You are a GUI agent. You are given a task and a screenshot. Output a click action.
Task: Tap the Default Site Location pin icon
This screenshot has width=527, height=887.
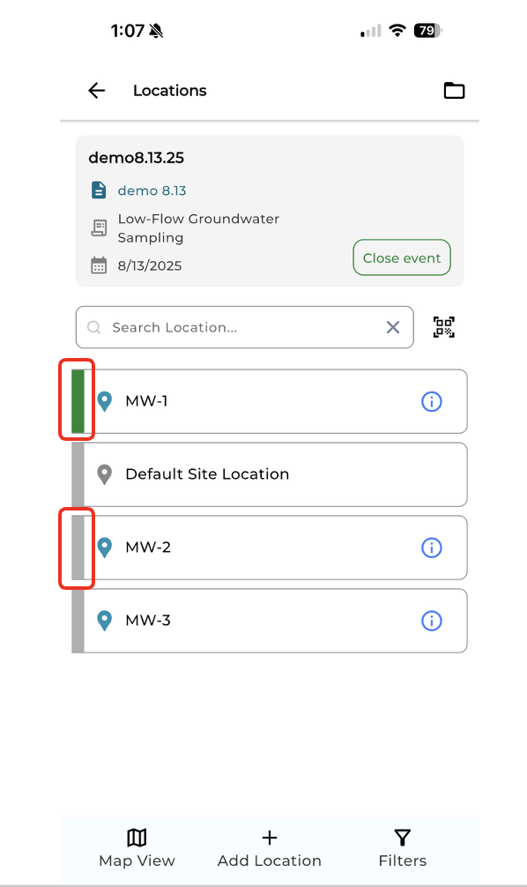click(105, 474)
